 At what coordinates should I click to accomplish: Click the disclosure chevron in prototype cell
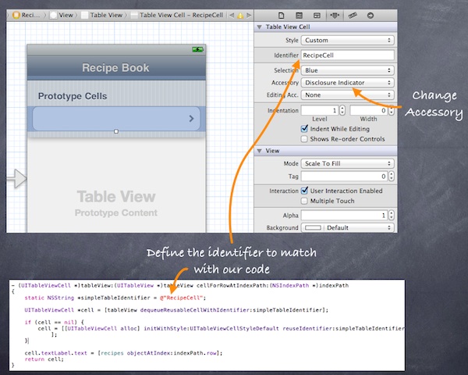(x=191, y=119)
